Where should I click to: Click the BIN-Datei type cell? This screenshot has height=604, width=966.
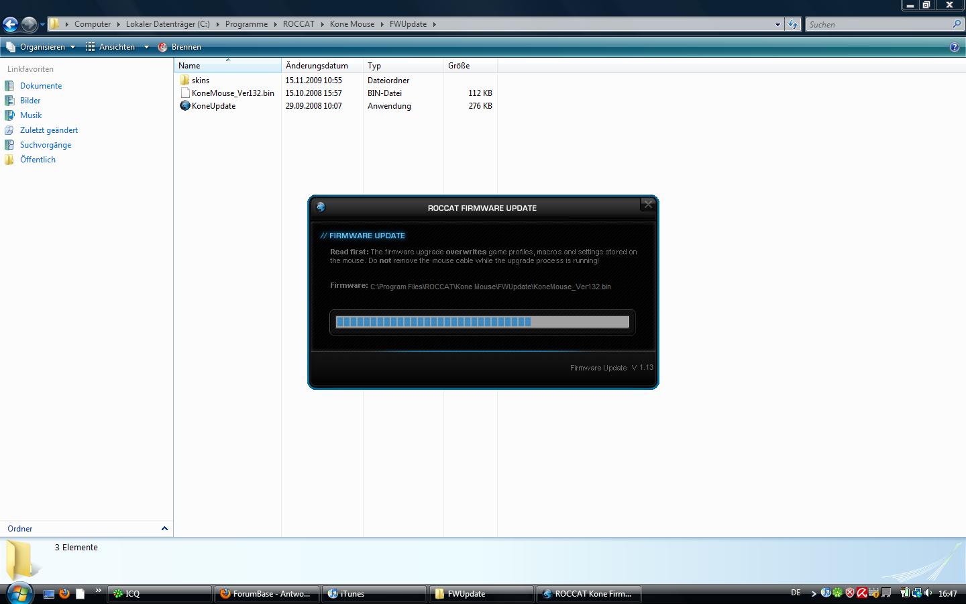pyautogui.click(x=384, y=93)
